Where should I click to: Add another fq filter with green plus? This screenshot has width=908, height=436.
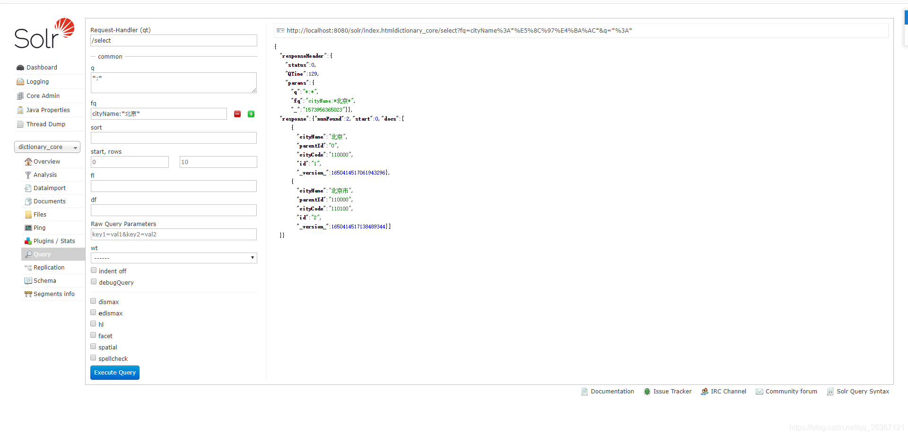click(251, 114)
